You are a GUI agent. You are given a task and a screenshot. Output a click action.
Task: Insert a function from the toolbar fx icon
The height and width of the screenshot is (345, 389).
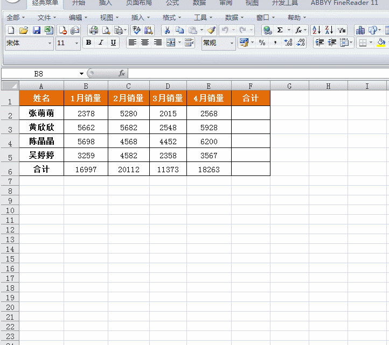pyautogui.click(x=298, y=30)
